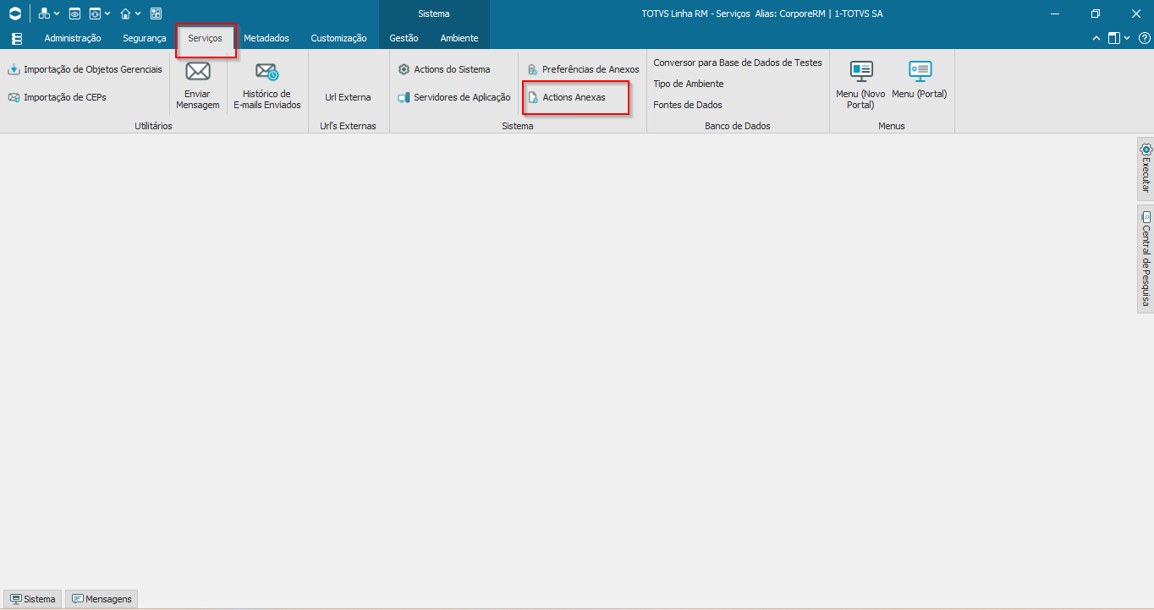Switch to the Mensagens bottom tab
Viewport: 1154px width, 610px height.
102,599
